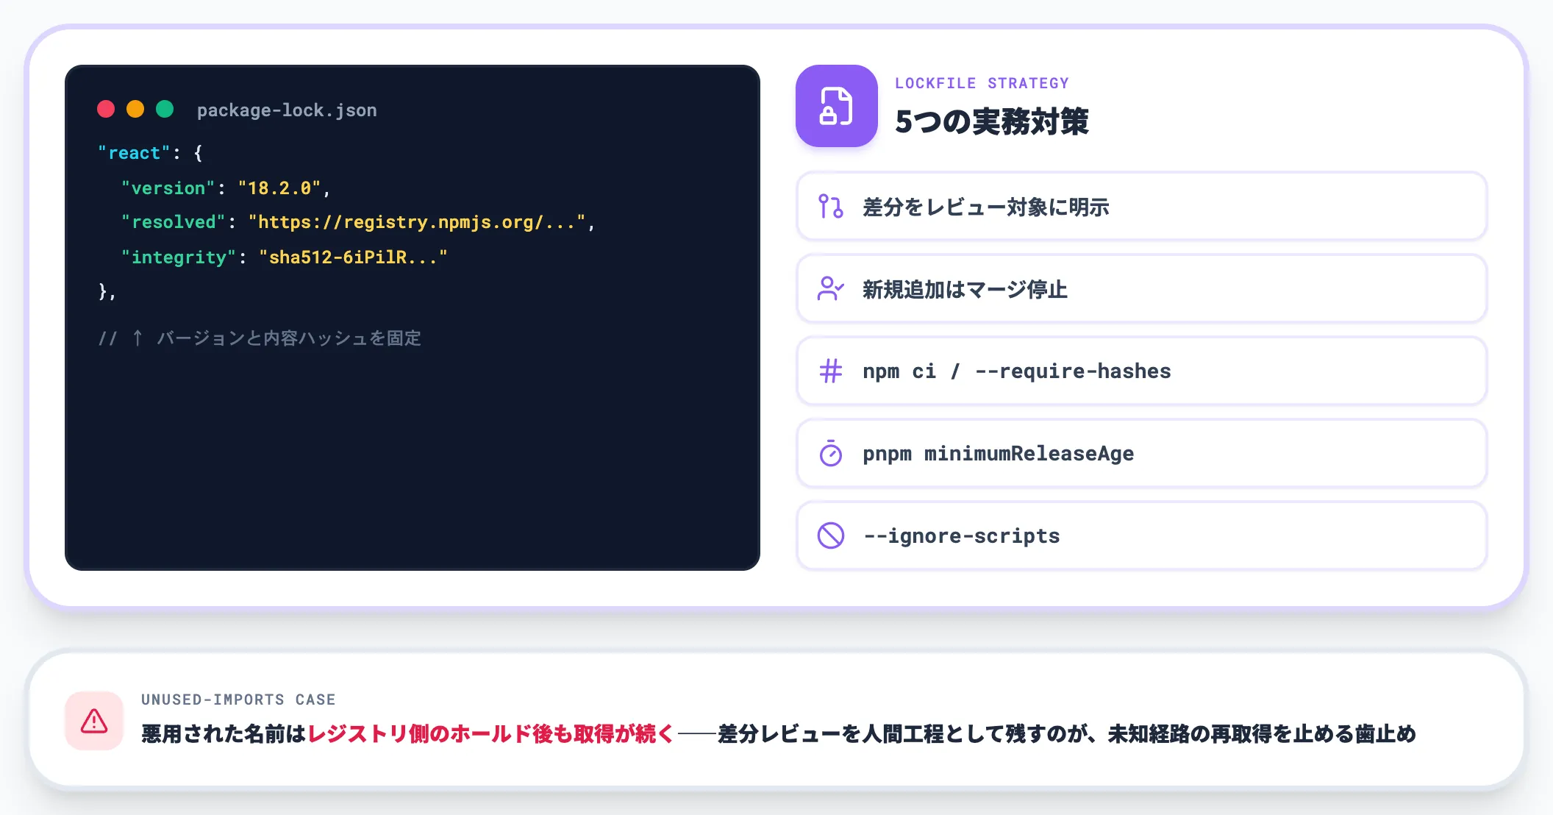Click the LOCKFILE STRATEGY label
Image resolution: width=1553 pixels, height=815 pixels.
tap(982, 83)
